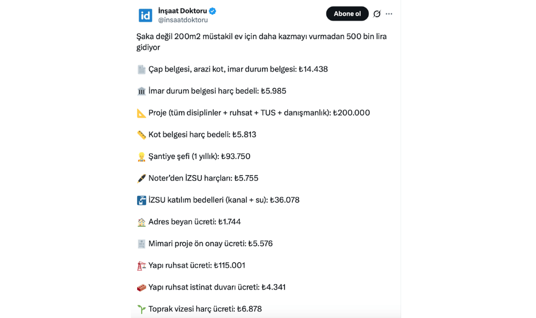This screenshot has width=536, height=318.
Task: Click the crane emoji before Yapı ruhsat ücreti
Action: coord(142,266)
